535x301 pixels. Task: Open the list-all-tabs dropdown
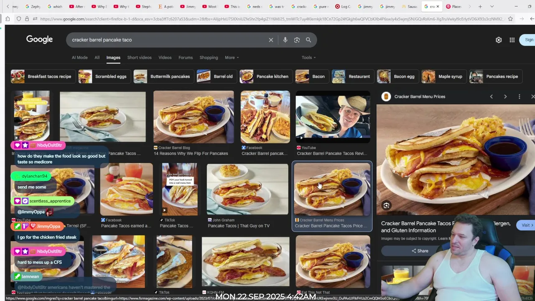[492, 6]
